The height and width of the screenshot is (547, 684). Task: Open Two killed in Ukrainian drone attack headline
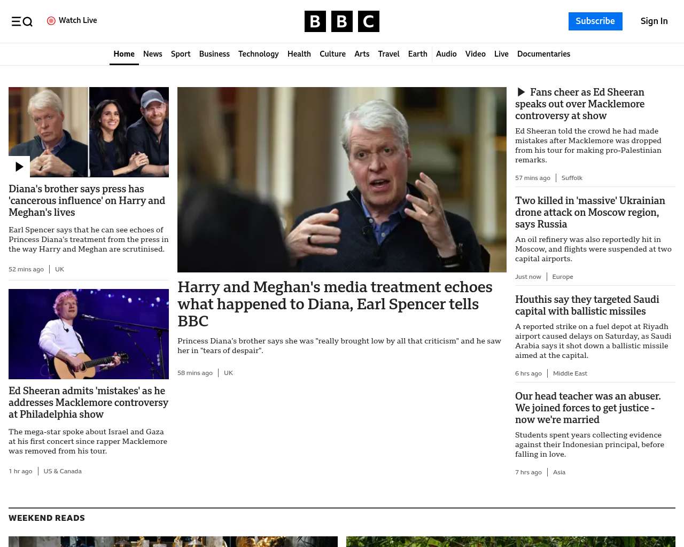pyautogui.click(x=590, y=213)
